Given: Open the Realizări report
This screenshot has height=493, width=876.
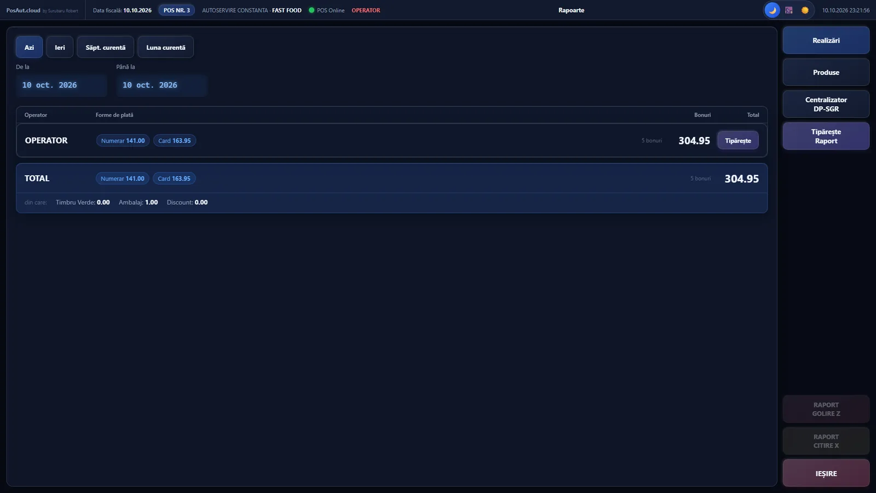Looking at the screenshot, I should coord(826,41).
